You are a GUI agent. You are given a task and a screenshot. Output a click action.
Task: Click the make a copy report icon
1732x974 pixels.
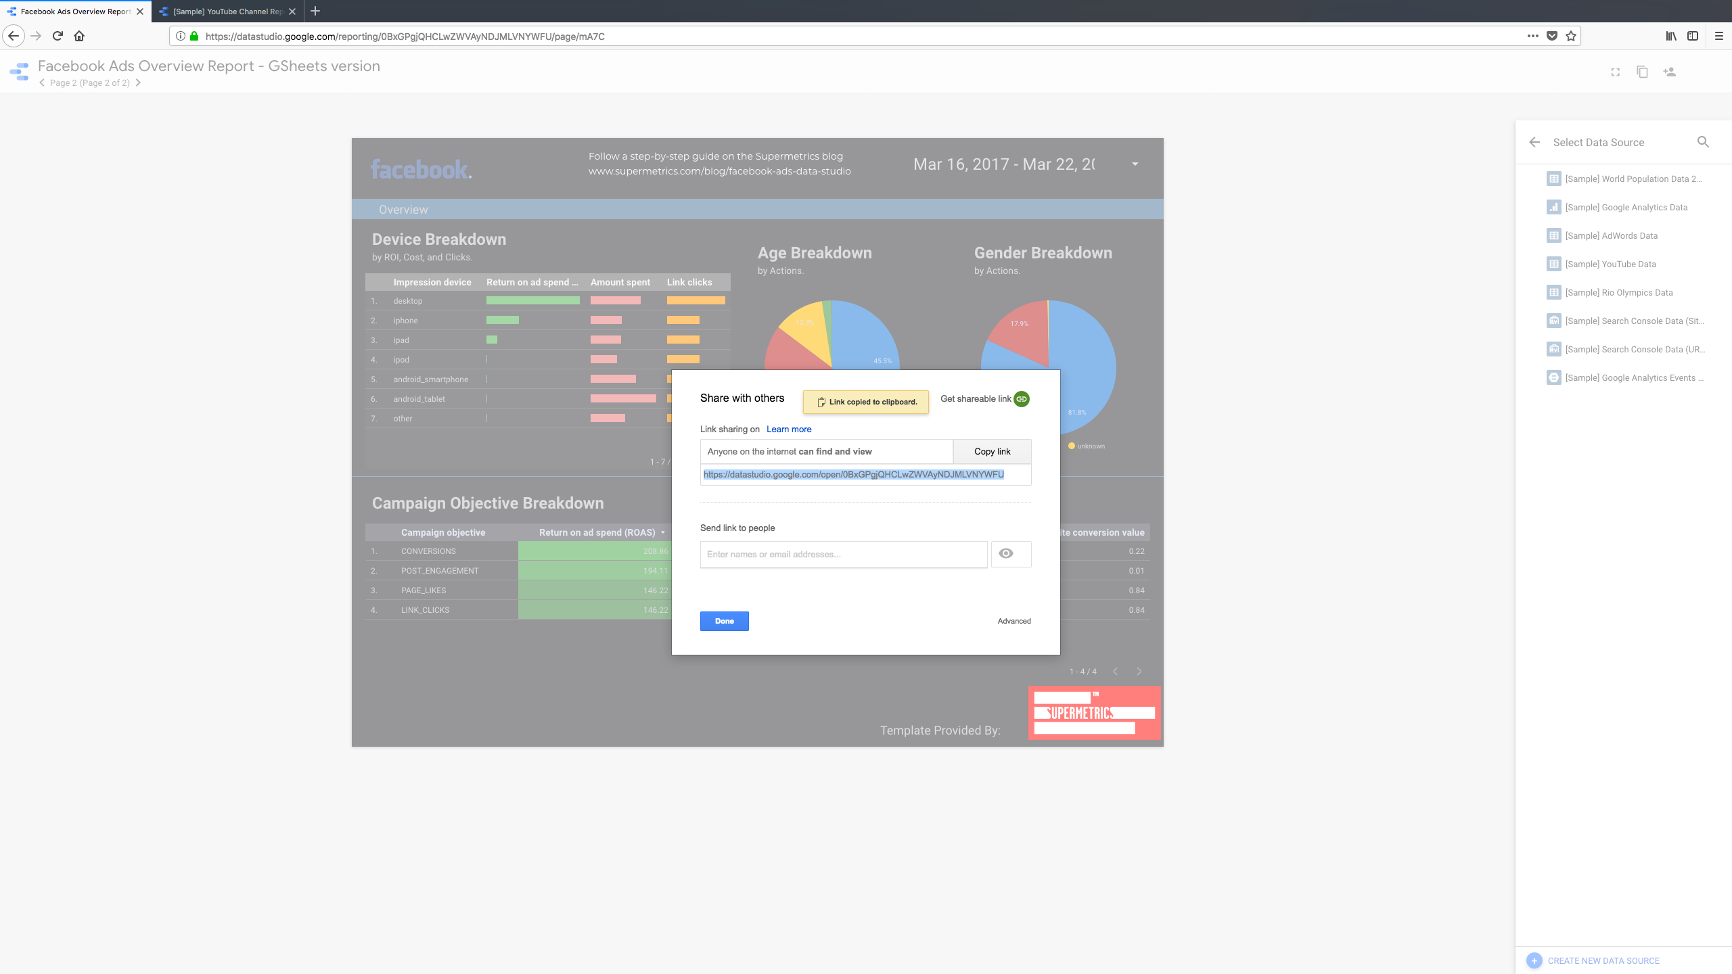point(1642,72)
